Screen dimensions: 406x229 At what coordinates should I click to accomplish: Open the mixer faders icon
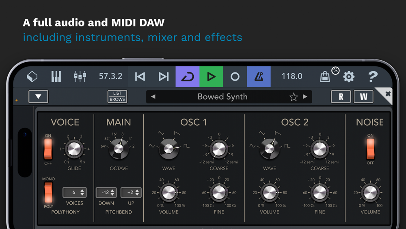pos(80,76)
